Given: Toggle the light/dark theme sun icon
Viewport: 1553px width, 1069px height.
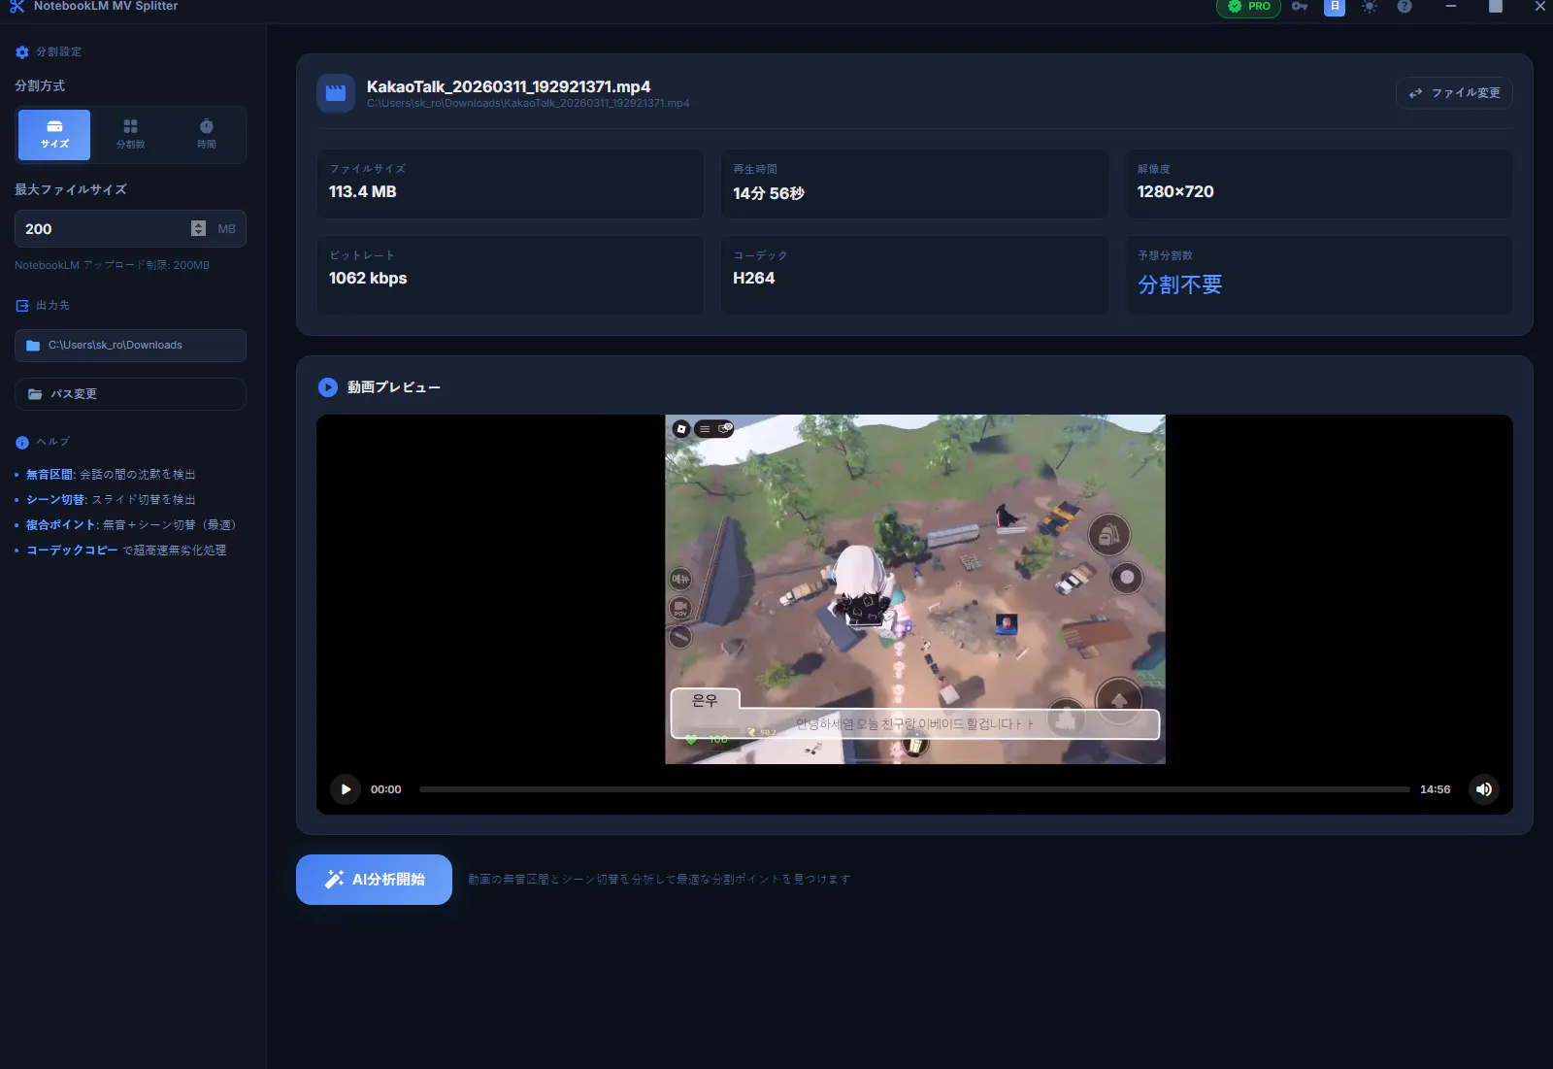Looking at the screenshot, I should click(x=1370, y=7).
